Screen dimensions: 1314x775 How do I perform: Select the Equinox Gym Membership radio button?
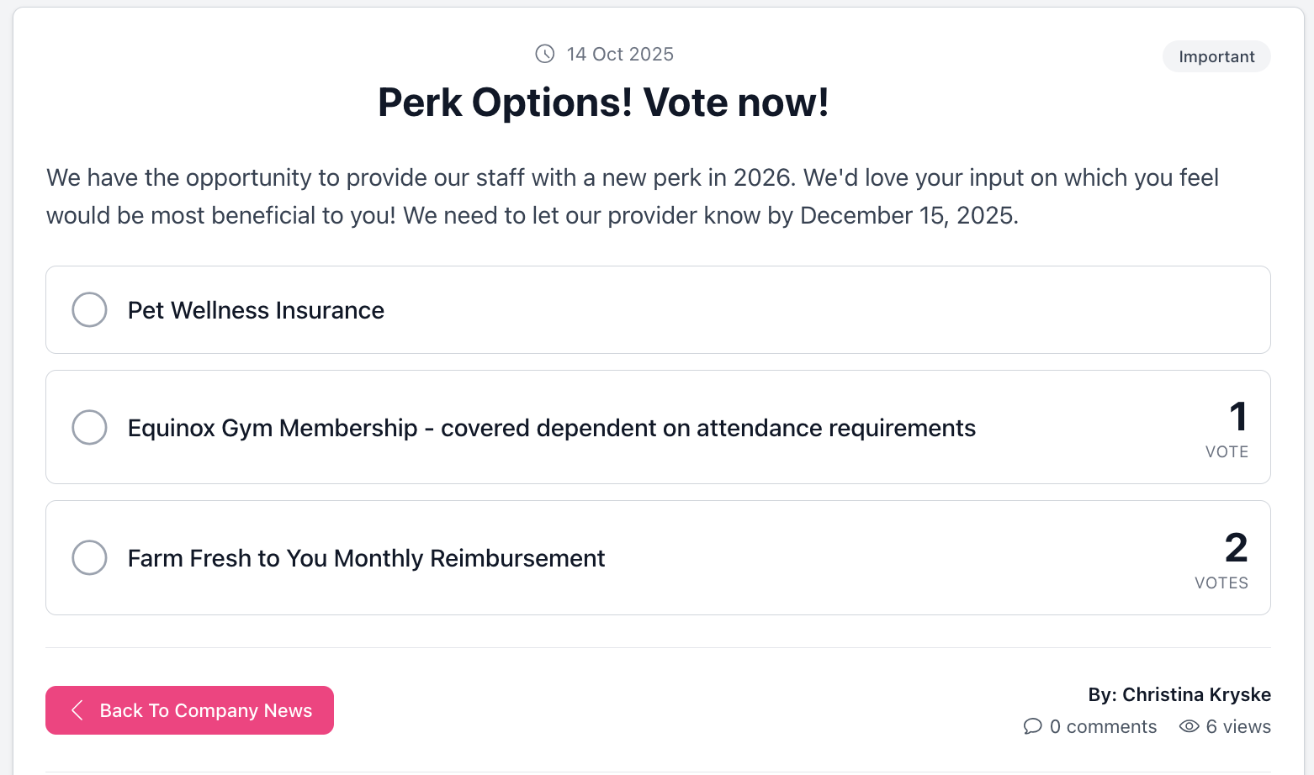(x=89, y=427)
